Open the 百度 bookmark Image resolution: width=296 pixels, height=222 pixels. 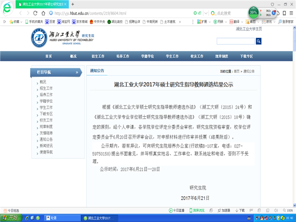tap(50, 22)
